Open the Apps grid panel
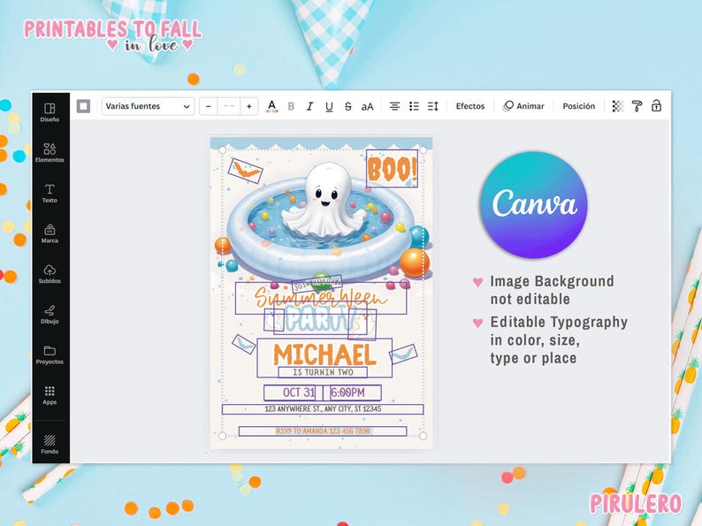This screenshot has height=526, width=702. point(50,395)
